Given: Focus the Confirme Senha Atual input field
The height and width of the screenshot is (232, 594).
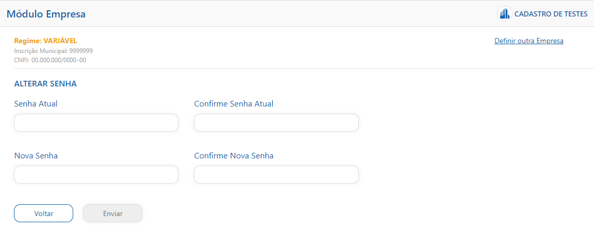Looking at the screenshot, I should click(276, 123).
